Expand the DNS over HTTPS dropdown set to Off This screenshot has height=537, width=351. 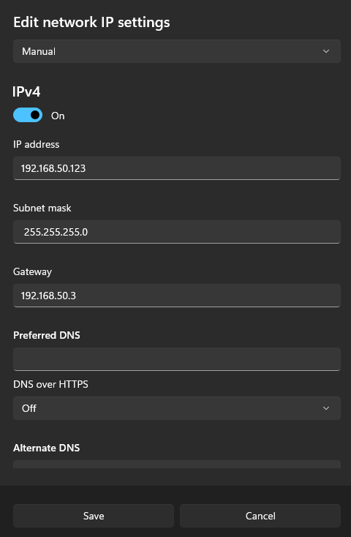(x=177, y=408)
